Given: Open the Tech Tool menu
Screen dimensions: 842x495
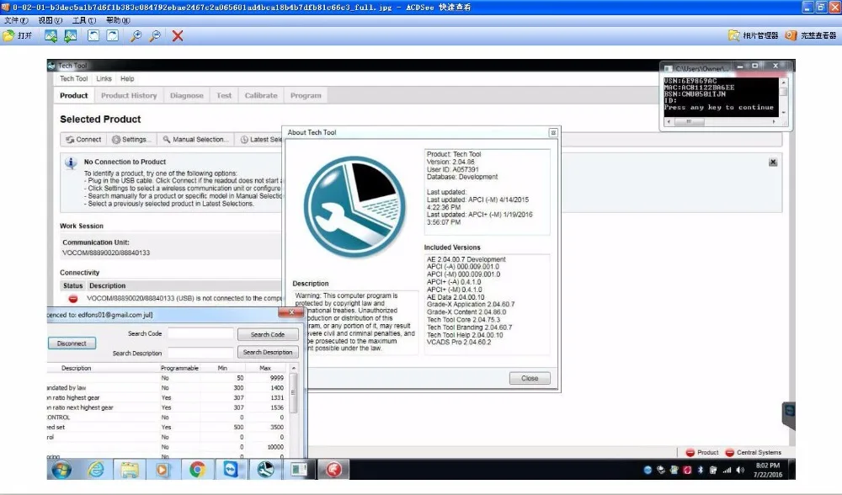Looking at the screenshot, I should pos(73,78).
